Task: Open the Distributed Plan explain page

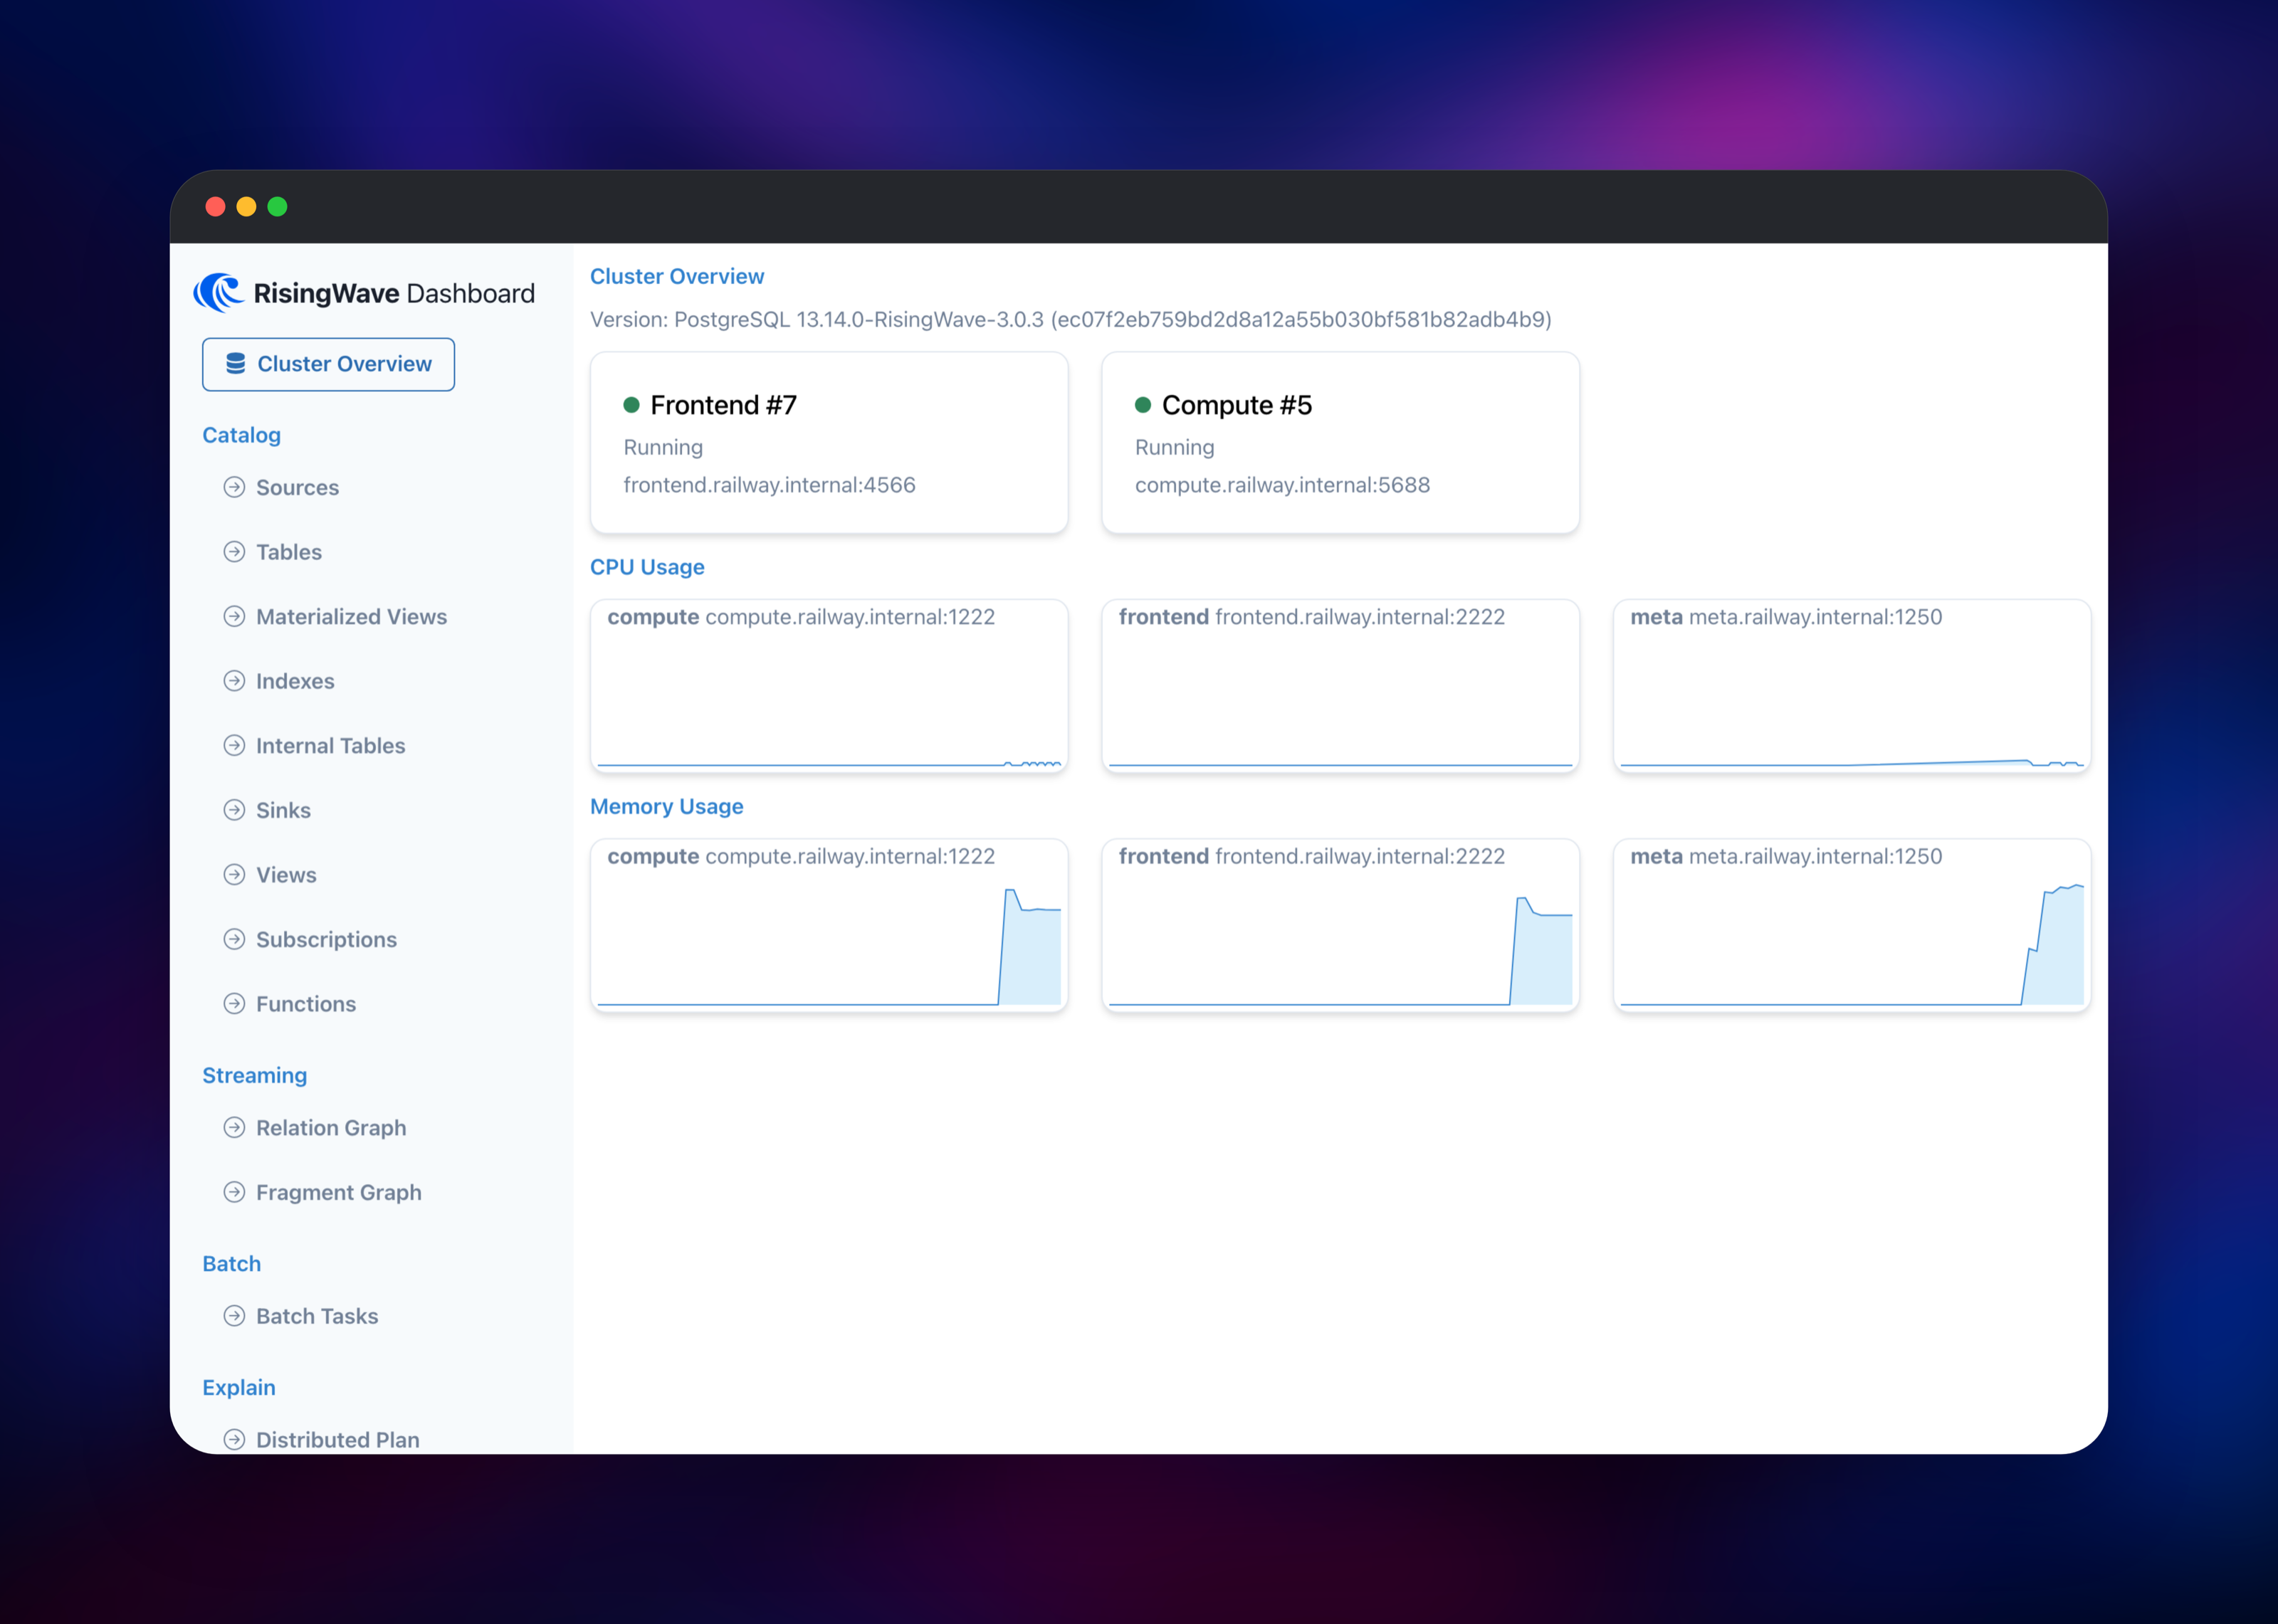Action: click(x=338, y=1440)
